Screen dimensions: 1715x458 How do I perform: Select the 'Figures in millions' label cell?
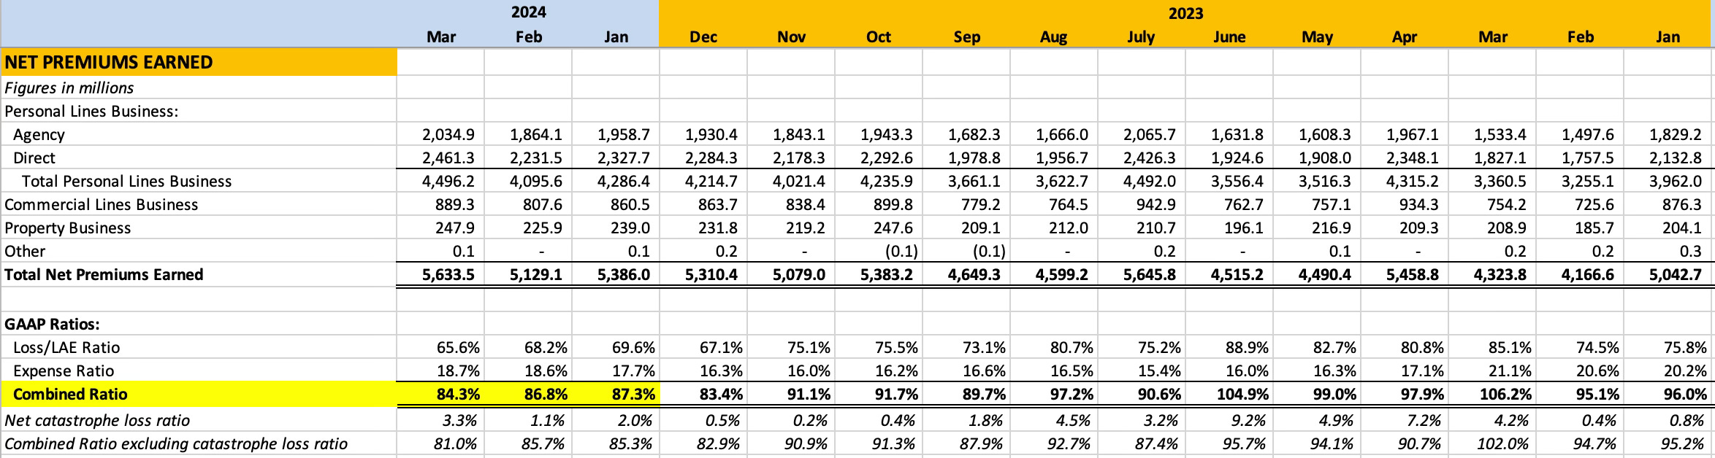click(x=69, y=88)
